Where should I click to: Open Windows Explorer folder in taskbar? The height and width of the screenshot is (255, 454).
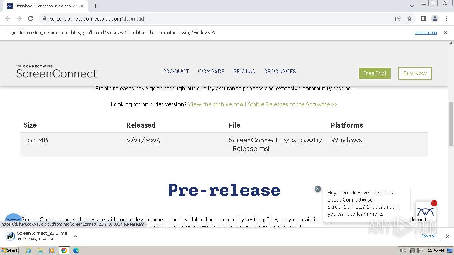click(40, 250)
